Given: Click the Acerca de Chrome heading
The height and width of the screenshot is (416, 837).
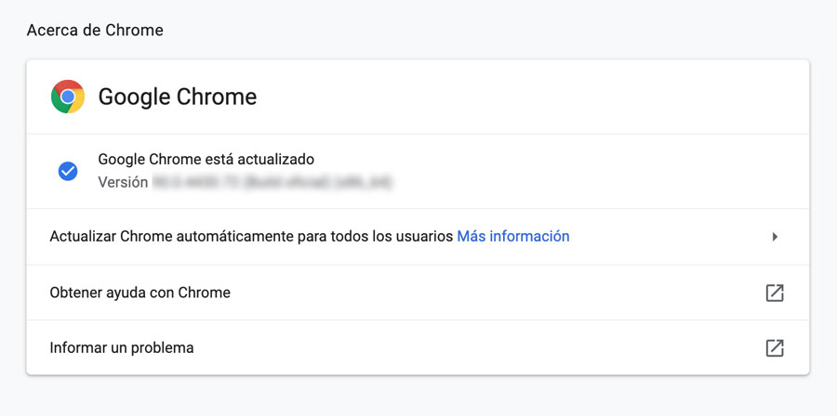Looking at the screenshot, I should click(95, 31).
